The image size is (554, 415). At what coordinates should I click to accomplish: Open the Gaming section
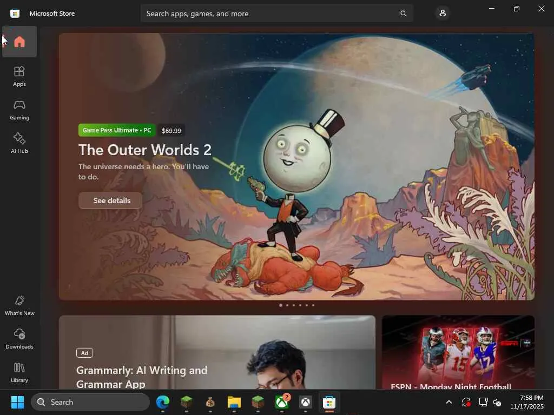[19, 110]
